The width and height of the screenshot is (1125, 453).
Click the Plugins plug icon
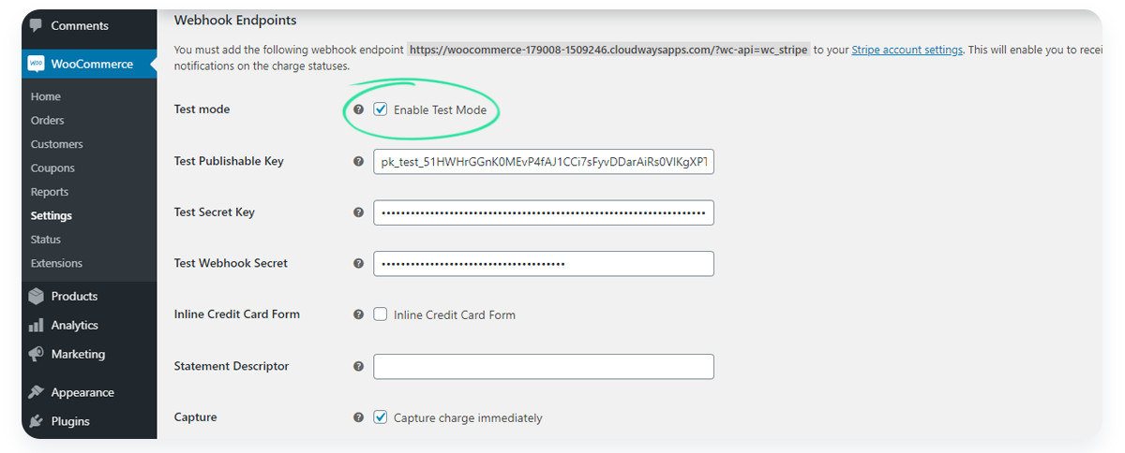tap(37, 421)
